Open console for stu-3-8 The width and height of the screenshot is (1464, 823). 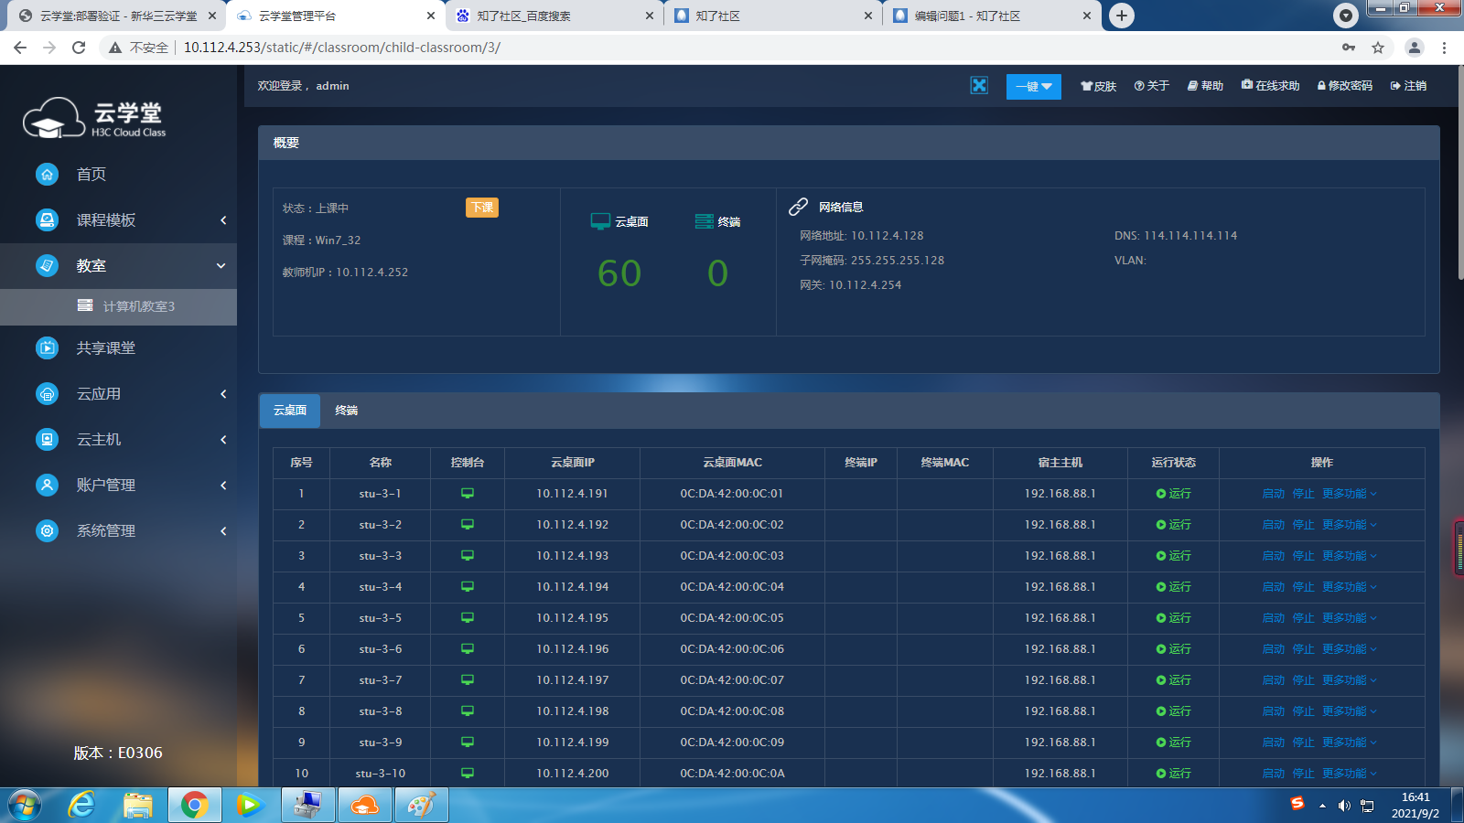(x=468, y=711)
